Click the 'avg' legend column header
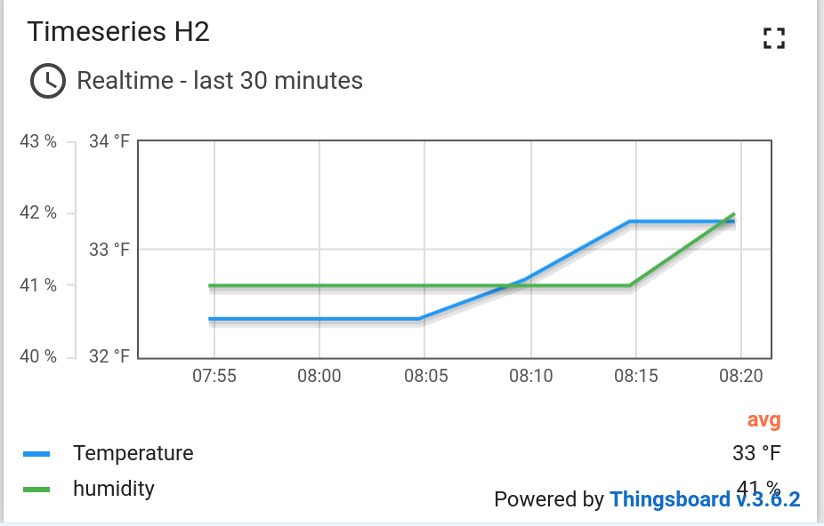The image size is (824, 526). pos(763,419)
